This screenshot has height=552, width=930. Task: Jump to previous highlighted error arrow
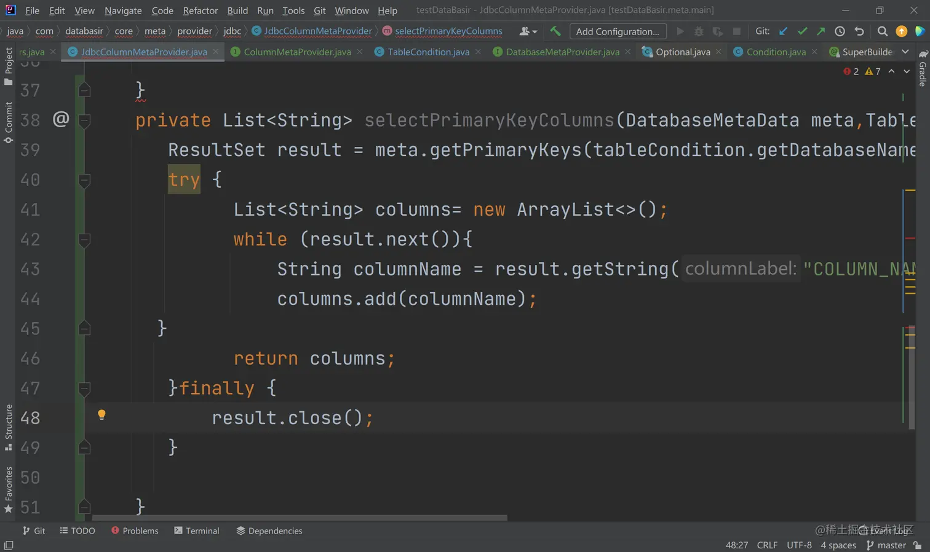[891, 71]
